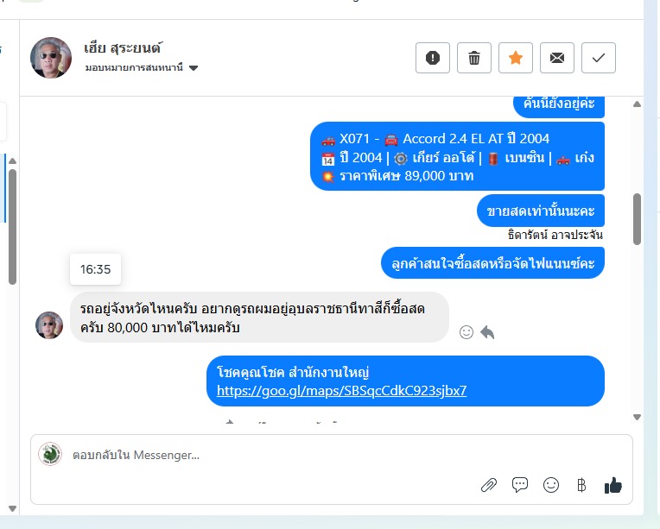Viewport: 660px width, 529px height.
Task: Delete conversation using trash icon
Action: pos(474,58)
